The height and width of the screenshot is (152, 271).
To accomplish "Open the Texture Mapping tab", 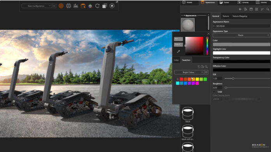I will click(x=240, y=16).
